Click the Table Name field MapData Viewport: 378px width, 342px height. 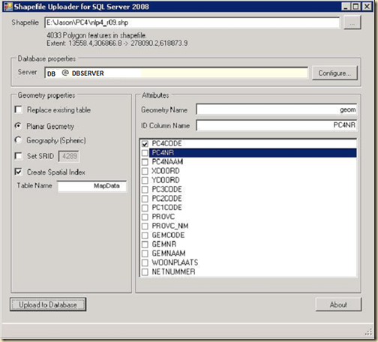click(x=92, y=186)
